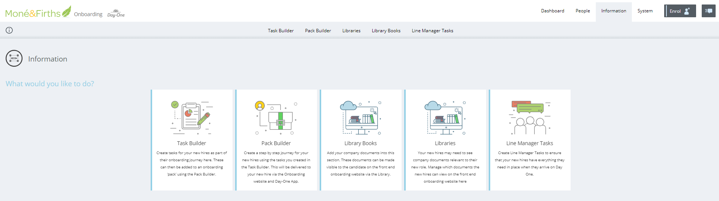The height and width of the screenshot is (201, 719).
Task: Click the Line Manager Tasks people icon
Action: 530,118
